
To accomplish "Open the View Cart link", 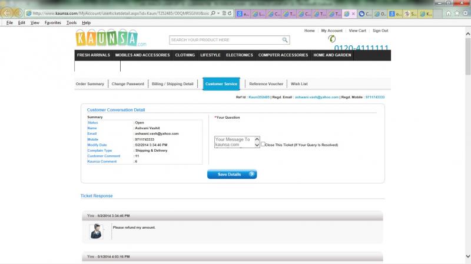I will click(357, 31).
